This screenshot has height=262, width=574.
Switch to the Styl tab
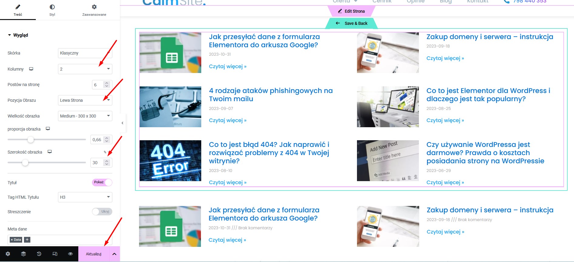[x=52, y=10]
